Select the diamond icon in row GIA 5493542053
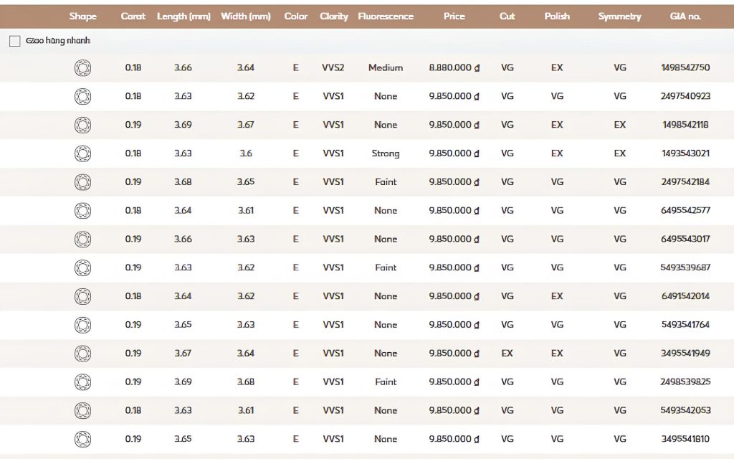The width and height of the screenshot is (734, 459). pos(83,411)
